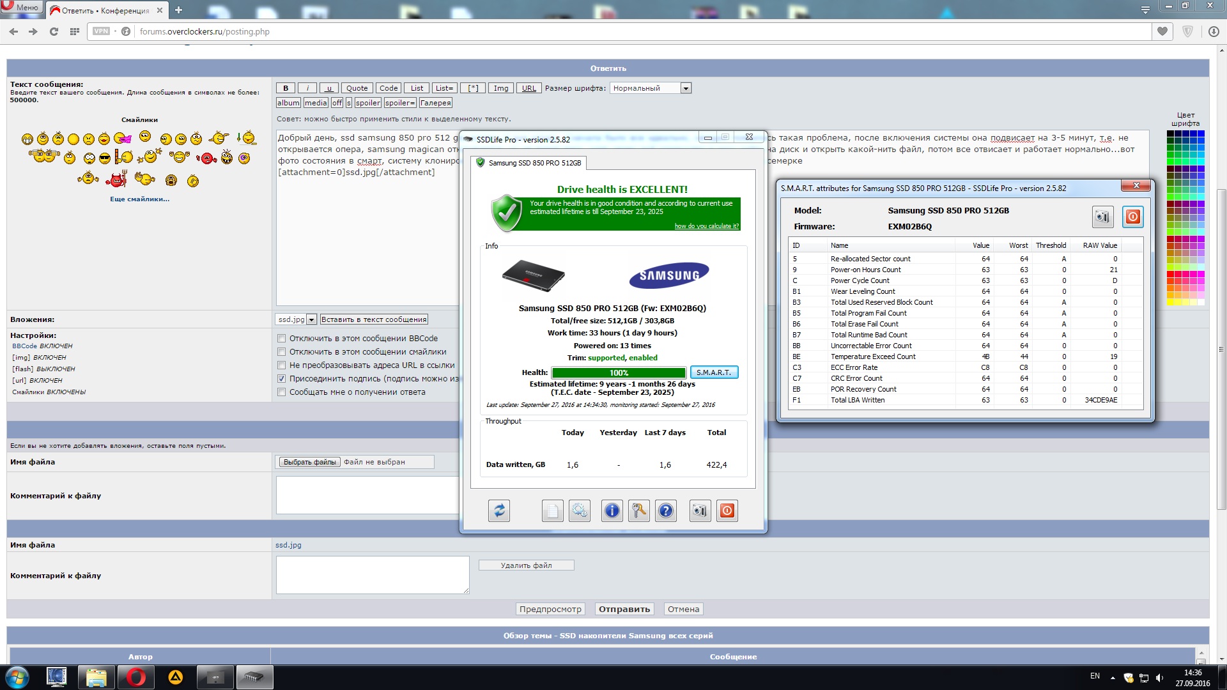Image resolution: width=1227 pixels, height=690 pixels.
Task: Open the blue question mark help icon
Action: click(x=665, y=510)
